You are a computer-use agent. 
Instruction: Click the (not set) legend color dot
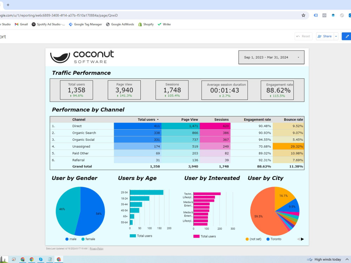click(x=247, y=239)
